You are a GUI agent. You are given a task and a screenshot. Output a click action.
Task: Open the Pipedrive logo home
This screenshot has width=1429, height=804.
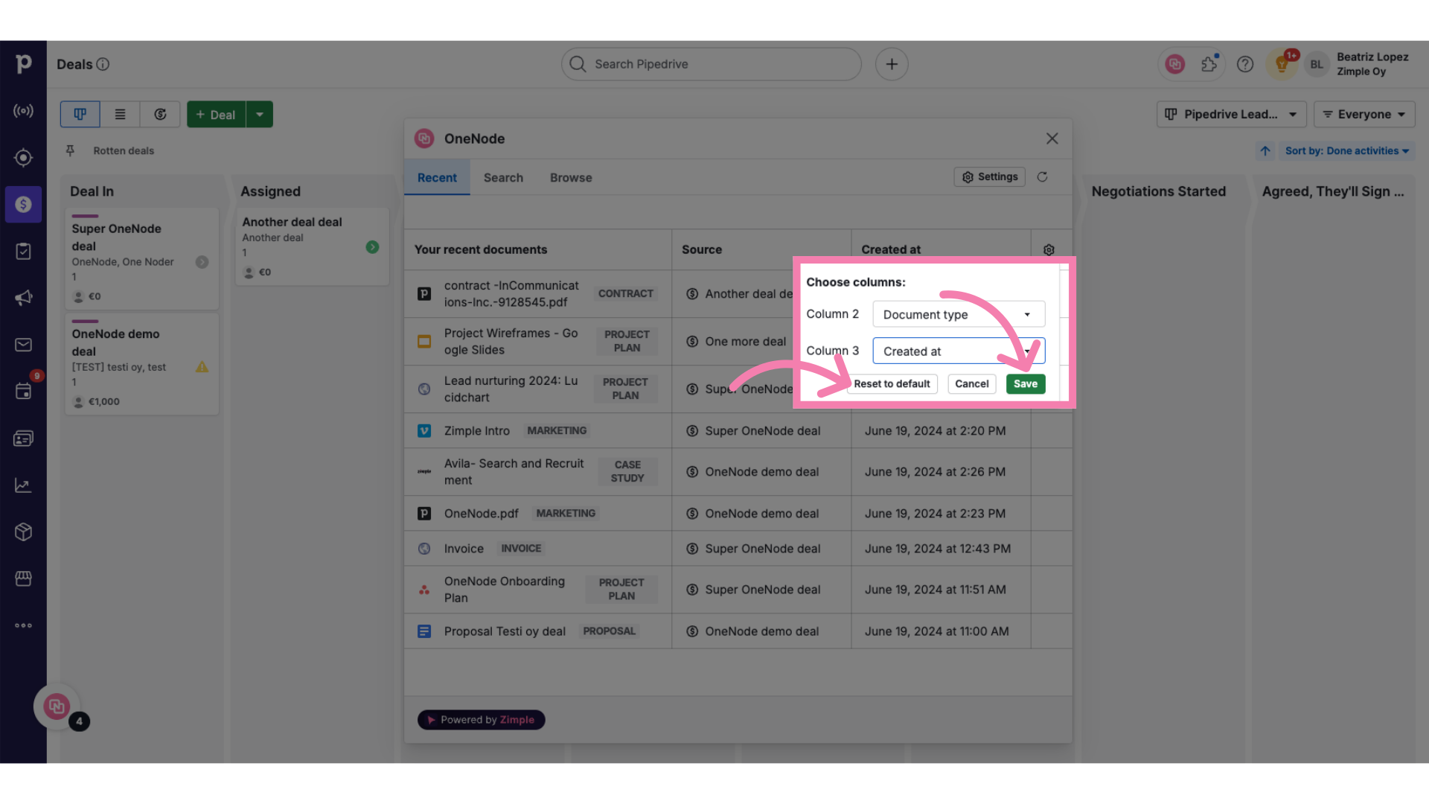[23, 64]
